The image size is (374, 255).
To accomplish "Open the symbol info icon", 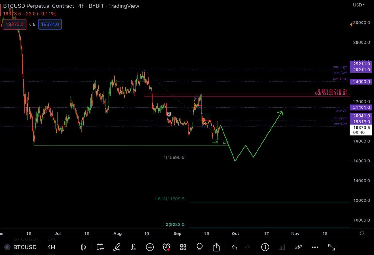I will point(265,247).
